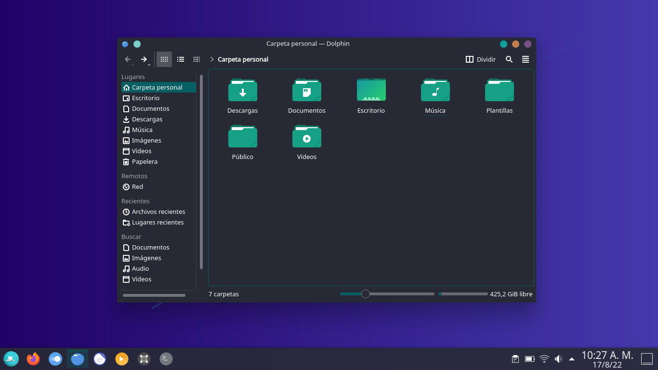Open Archivos recientes
The height and width of the screenshot is (370, 658).
point(158,211)
